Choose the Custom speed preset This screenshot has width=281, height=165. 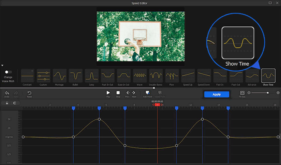tap(43, 75)
